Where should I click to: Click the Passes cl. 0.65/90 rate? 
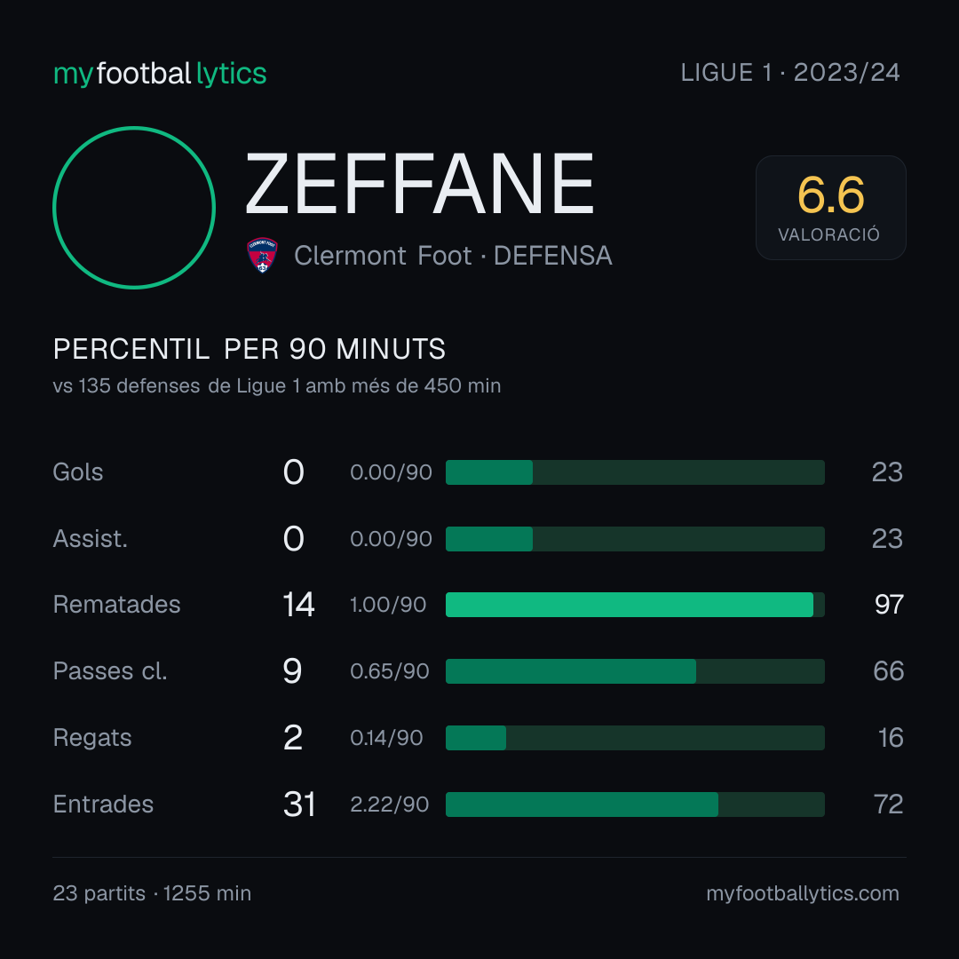coord(390,671)
